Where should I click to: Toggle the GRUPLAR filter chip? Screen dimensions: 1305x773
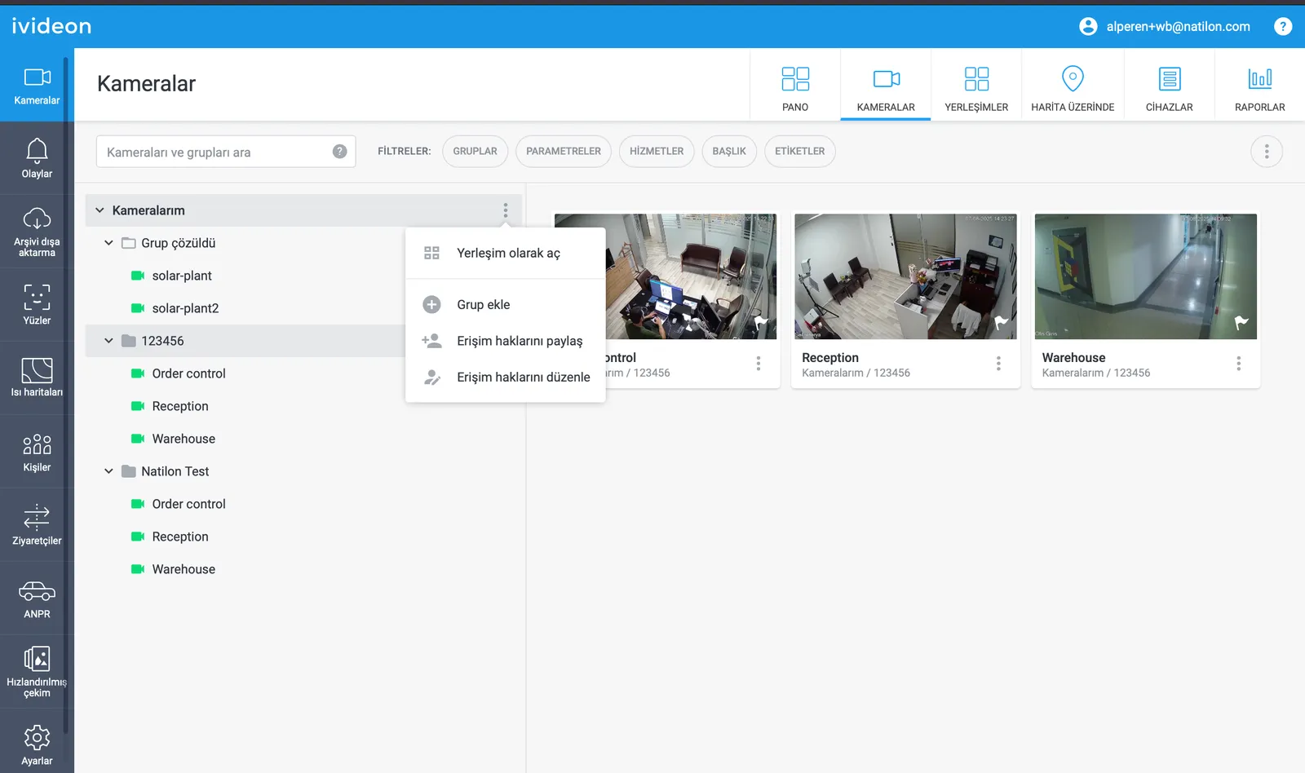pos(475,152)
